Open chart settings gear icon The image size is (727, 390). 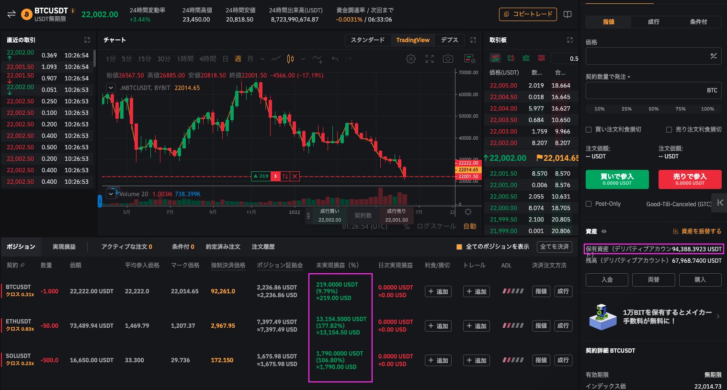(410, 59)
